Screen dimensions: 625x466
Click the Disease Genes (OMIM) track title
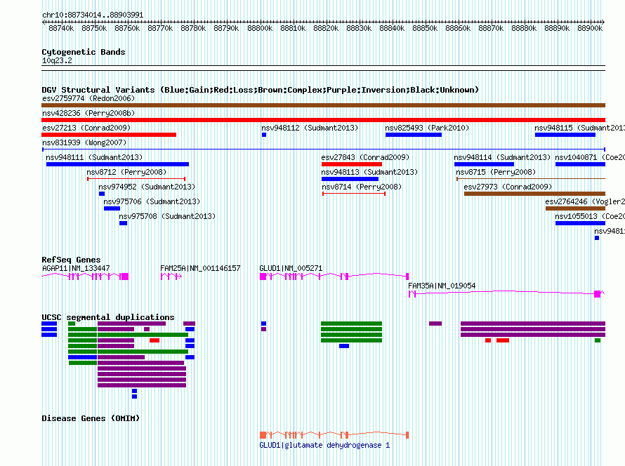[x=91, y=418]
